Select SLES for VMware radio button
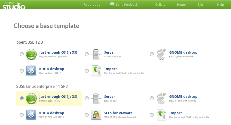231x125 pixels. 86,115
